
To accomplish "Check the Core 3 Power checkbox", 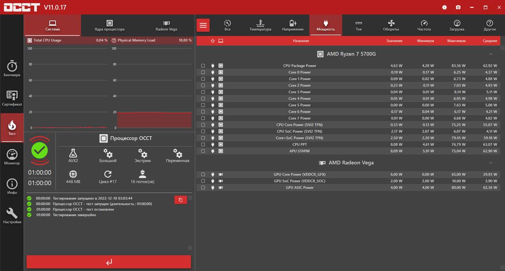I will point(203,92).
